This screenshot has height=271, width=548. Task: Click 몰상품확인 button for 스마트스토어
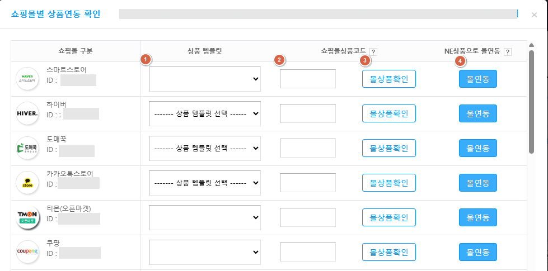tap(389, 79)
